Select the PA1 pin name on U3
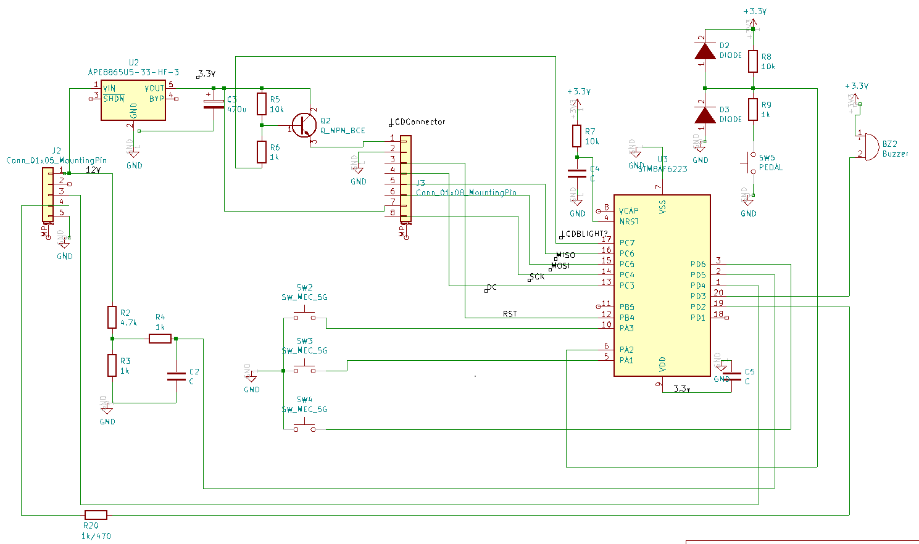919x544 pixels. click(x=627, y=360)
